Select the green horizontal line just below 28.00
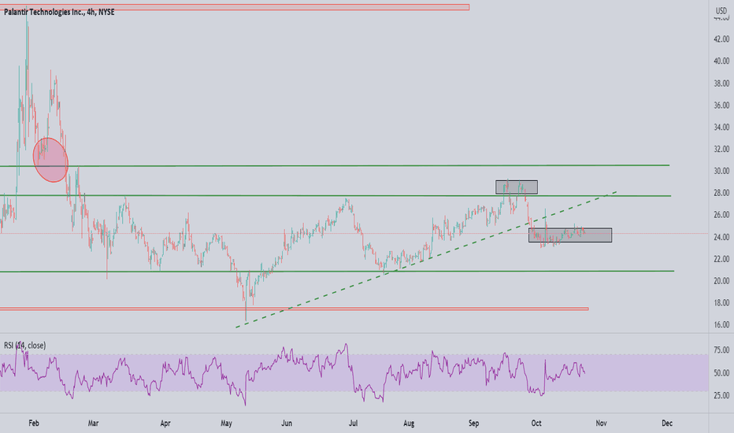The width and height of the screenshot is (734, 433). click(335, 196)
